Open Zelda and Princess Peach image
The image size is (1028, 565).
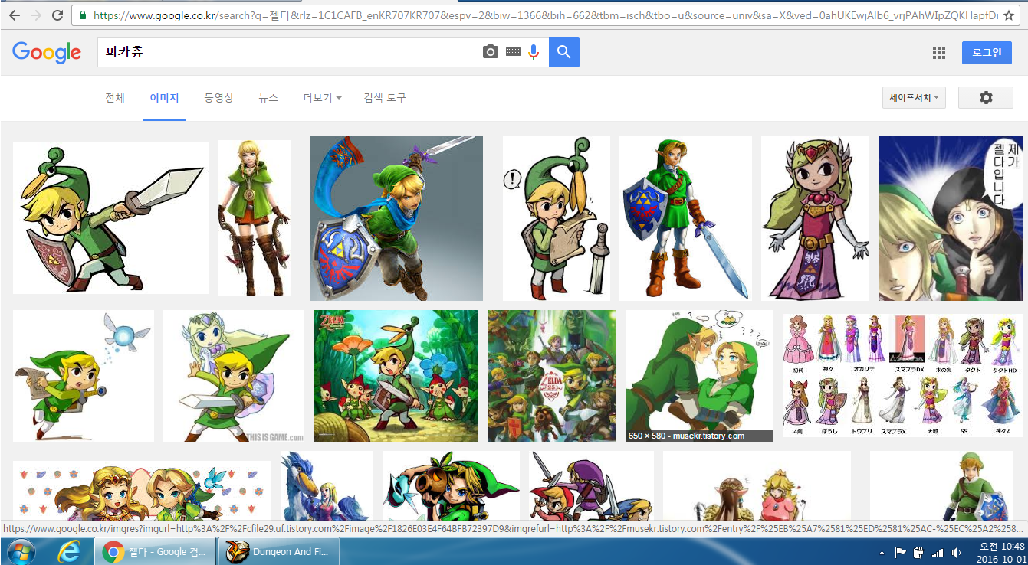[x=757, y=486]
